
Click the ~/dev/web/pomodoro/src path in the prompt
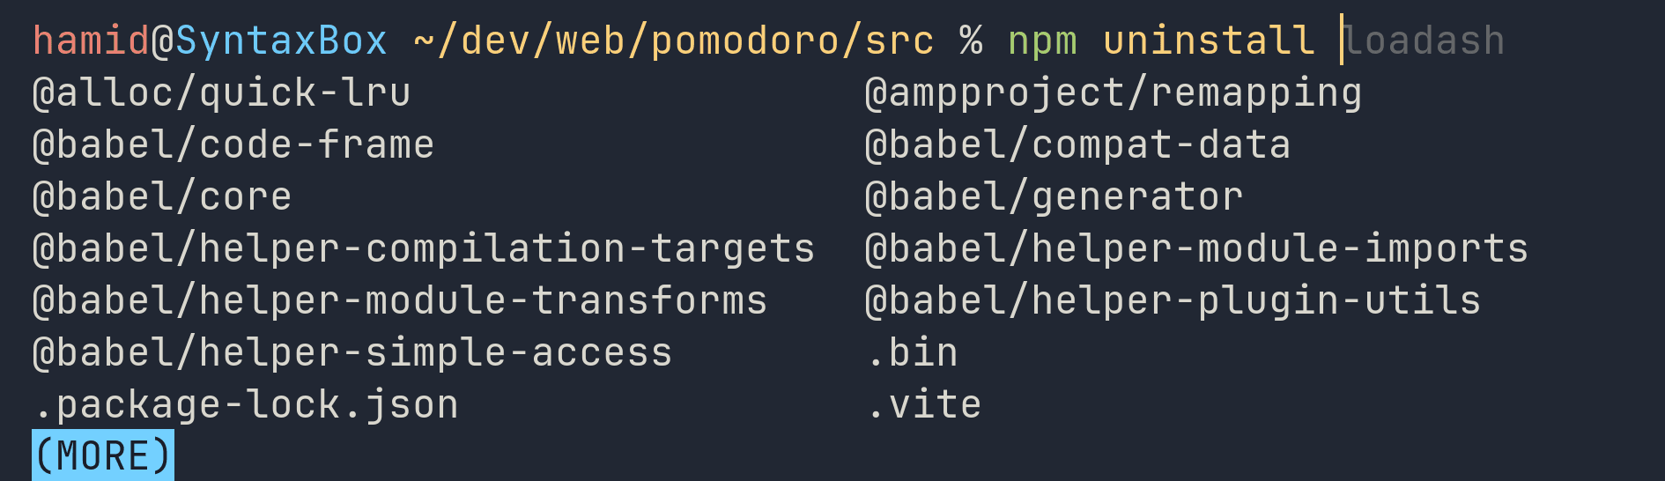pyautogui.click(x=673, y=41)
